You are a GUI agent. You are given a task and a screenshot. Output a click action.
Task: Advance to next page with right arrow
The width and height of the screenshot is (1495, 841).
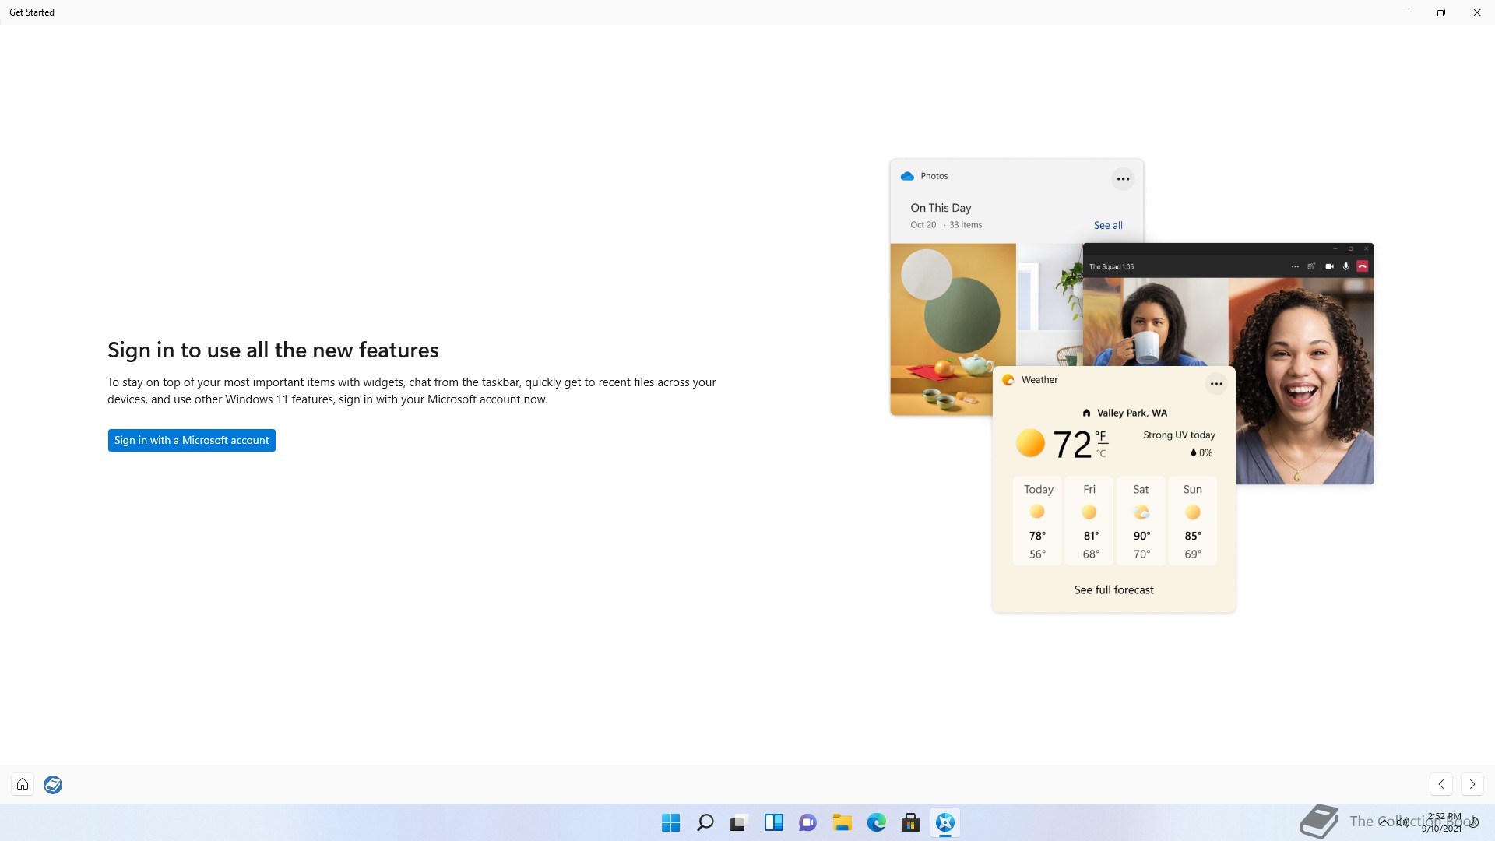pyautogui.click(x=1472, y=784)
